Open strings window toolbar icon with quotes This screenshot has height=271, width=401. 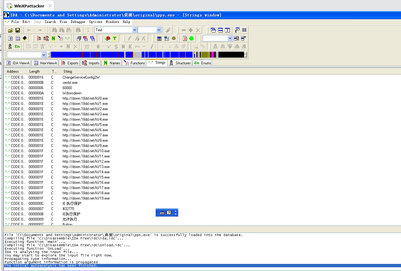(67, 38)
